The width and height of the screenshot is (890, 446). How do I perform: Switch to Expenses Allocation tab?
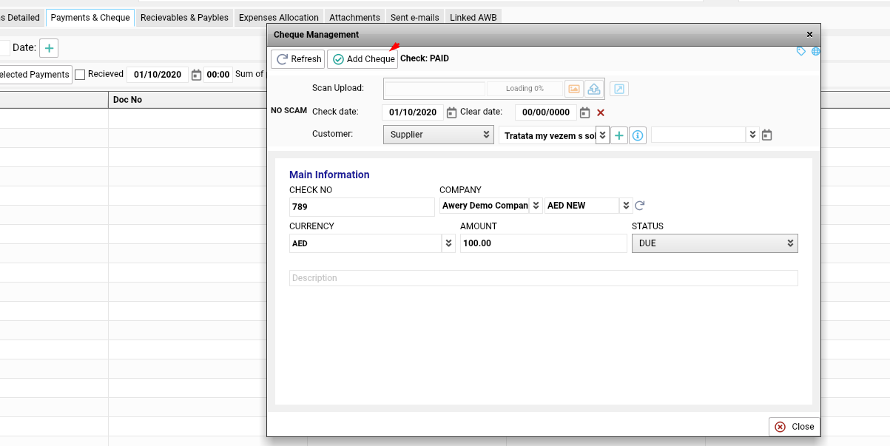point(278,18)
